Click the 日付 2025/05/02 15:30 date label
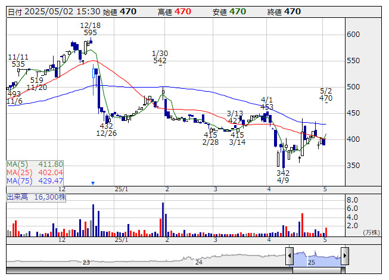Image resolution: width=389 pixels, height=280 pixels. coord(54,12)
